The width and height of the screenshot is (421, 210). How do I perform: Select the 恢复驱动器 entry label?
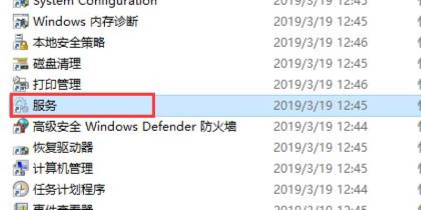click(x=63, y=148)
